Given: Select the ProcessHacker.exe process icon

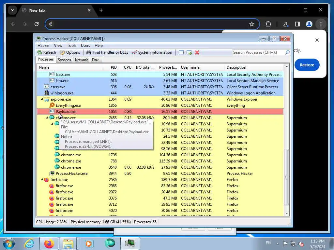Looking at the screenshot, I should point(52,173).
